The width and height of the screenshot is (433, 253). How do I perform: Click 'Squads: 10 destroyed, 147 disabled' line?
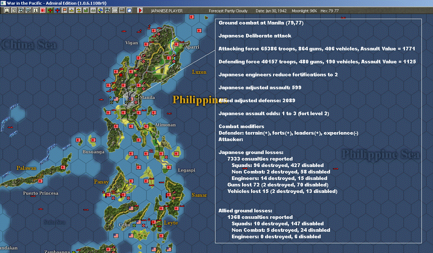[278, 223]
